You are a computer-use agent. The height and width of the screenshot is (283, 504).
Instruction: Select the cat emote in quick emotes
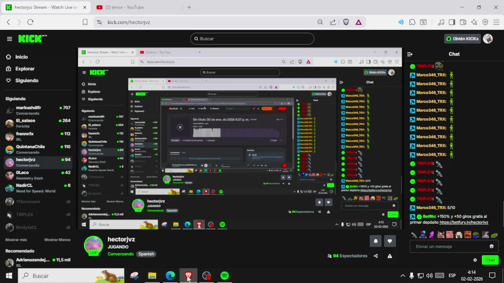click(x=441, y=235)
